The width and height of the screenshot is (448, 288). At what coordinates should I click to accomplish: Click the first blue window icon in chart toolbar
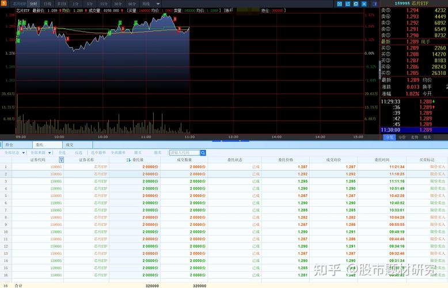(340, 3)
